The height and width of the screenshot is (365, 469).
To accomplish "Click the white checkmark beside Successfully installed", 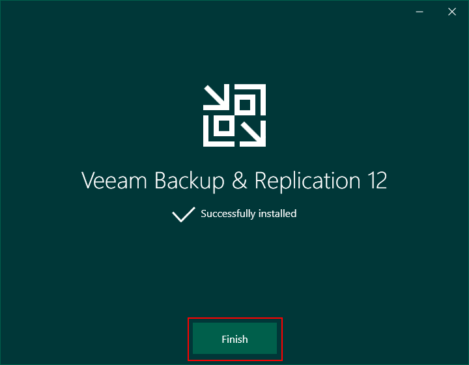I will tap(184, 214).
